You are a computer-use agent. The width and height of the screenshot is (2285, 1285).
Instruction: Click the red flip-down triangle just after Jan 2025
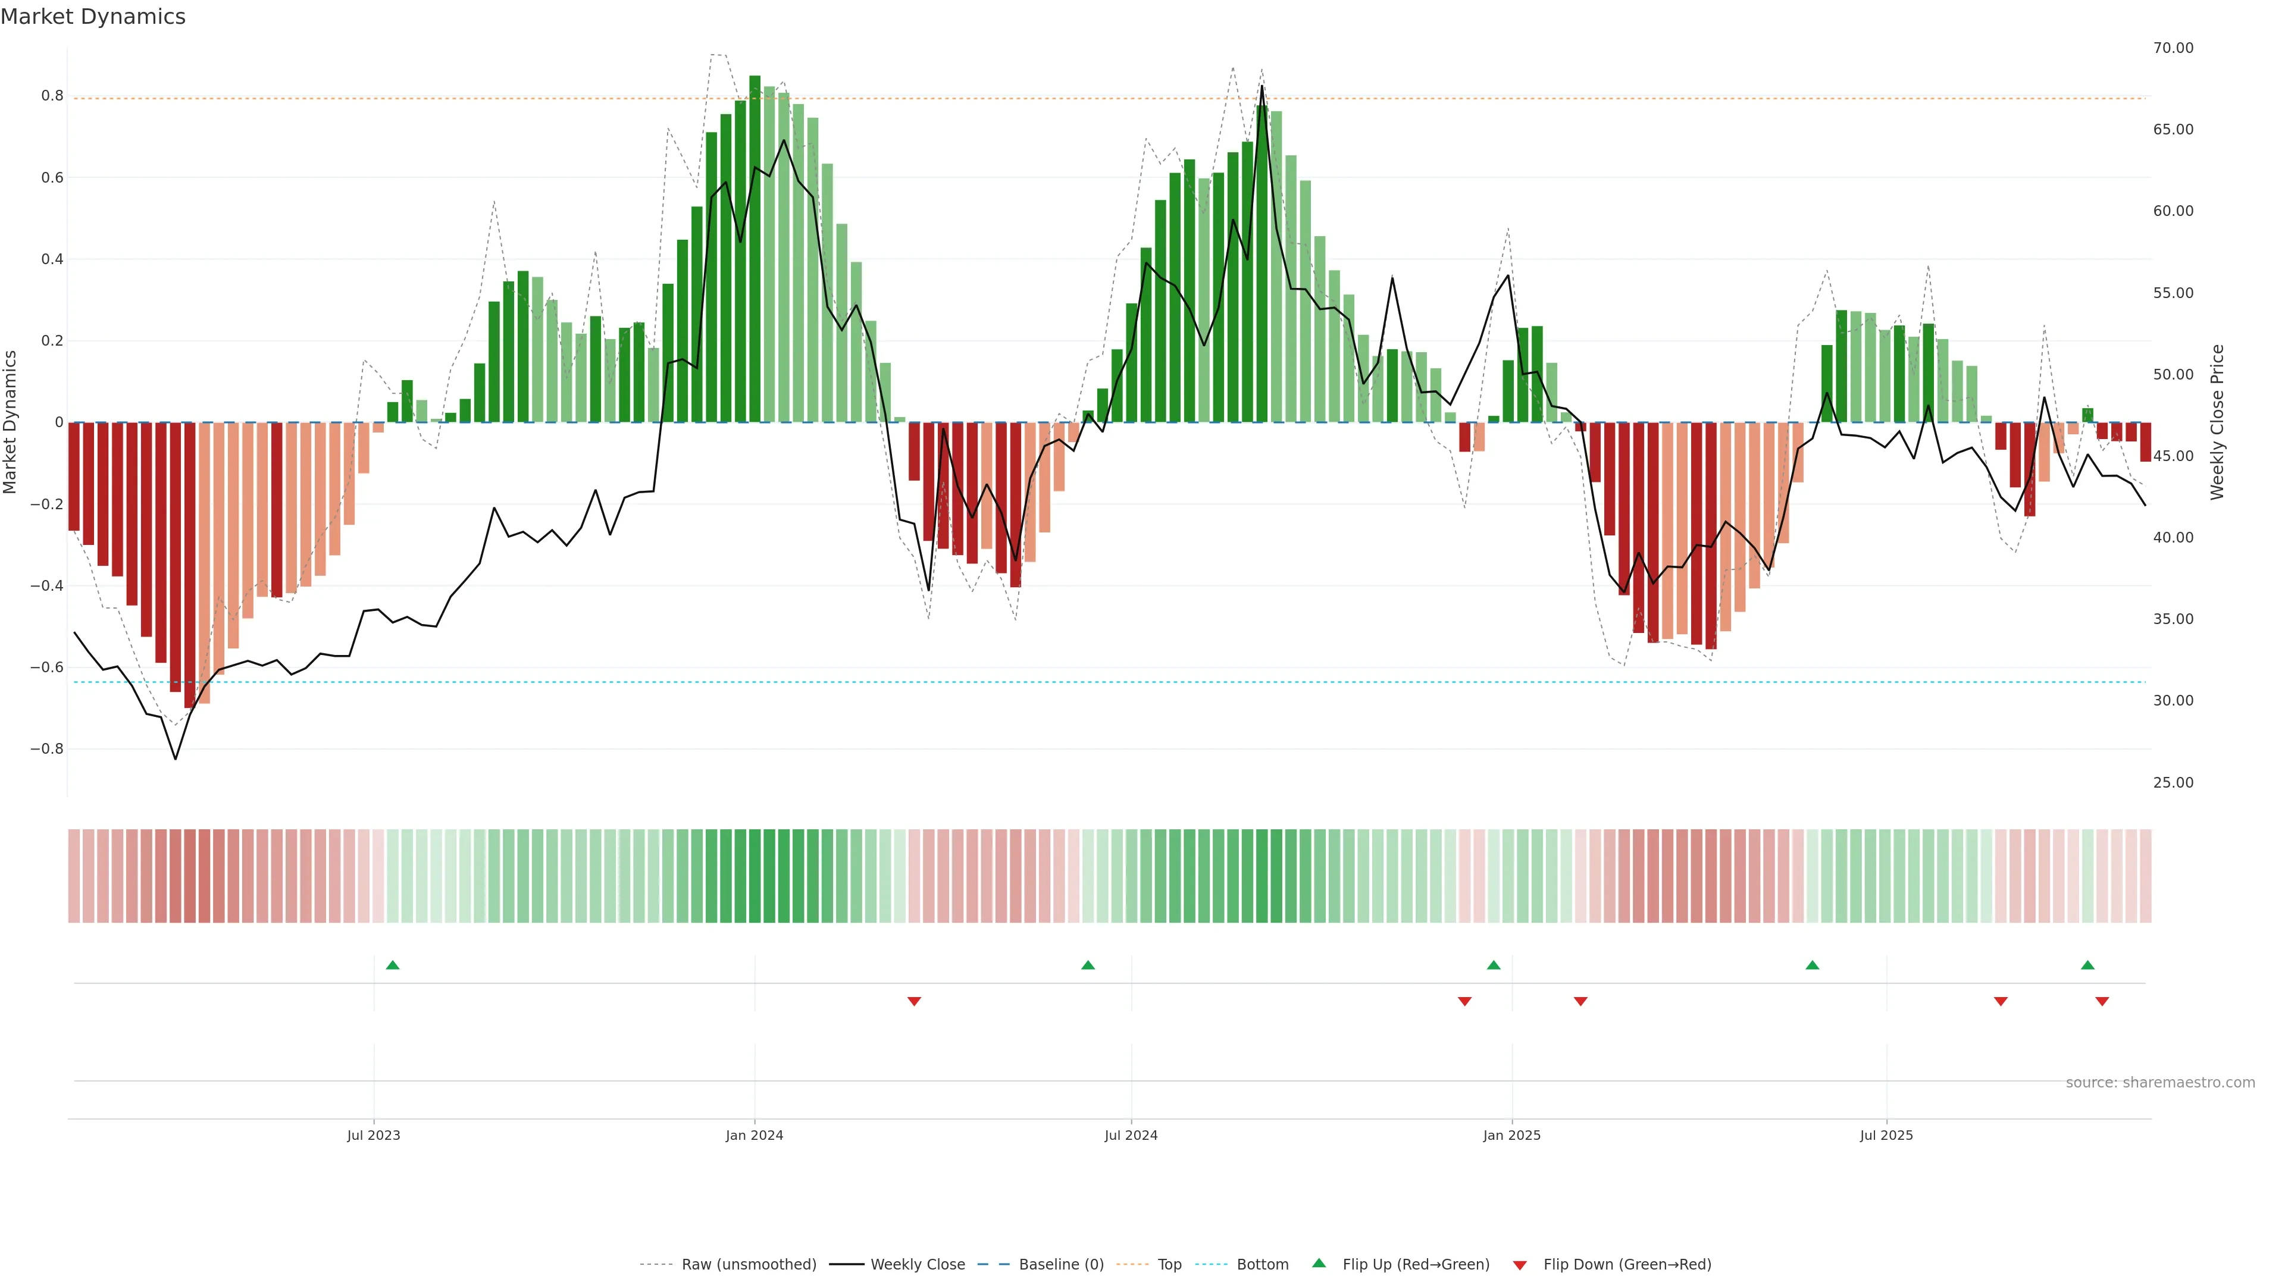tap(1580, 1001)
